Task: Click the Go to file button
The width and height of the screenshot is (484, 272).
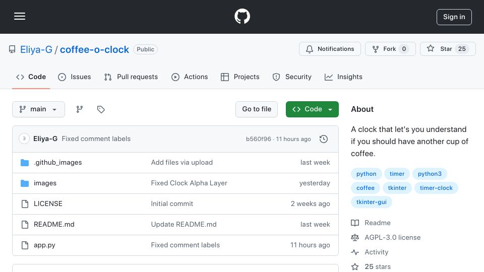Action: click(x=257, y=109)
